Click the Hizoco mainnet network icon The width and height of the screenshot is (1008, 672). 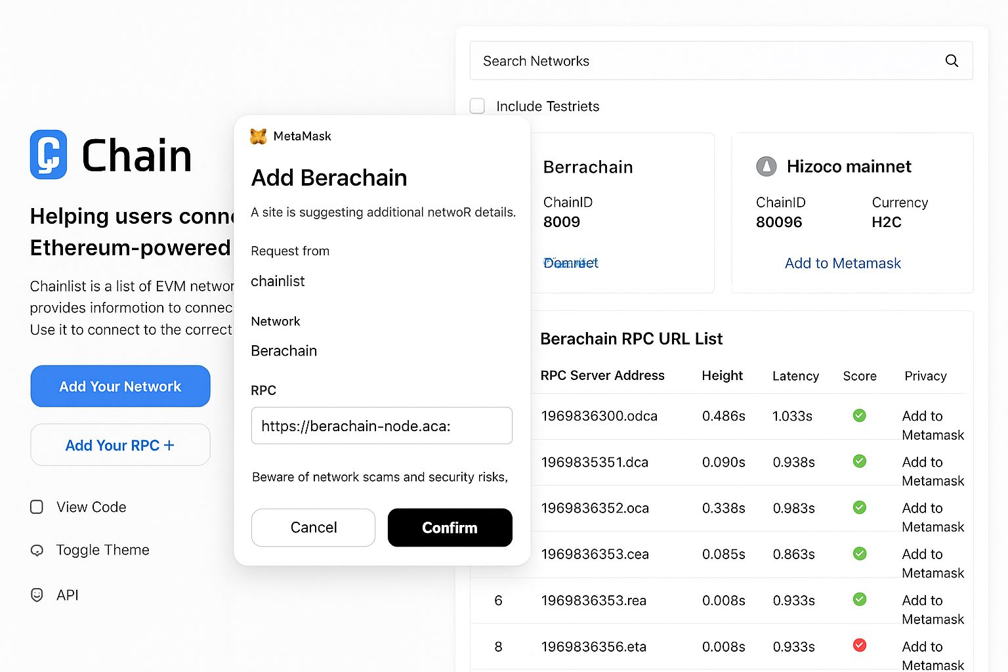[766, 167]
